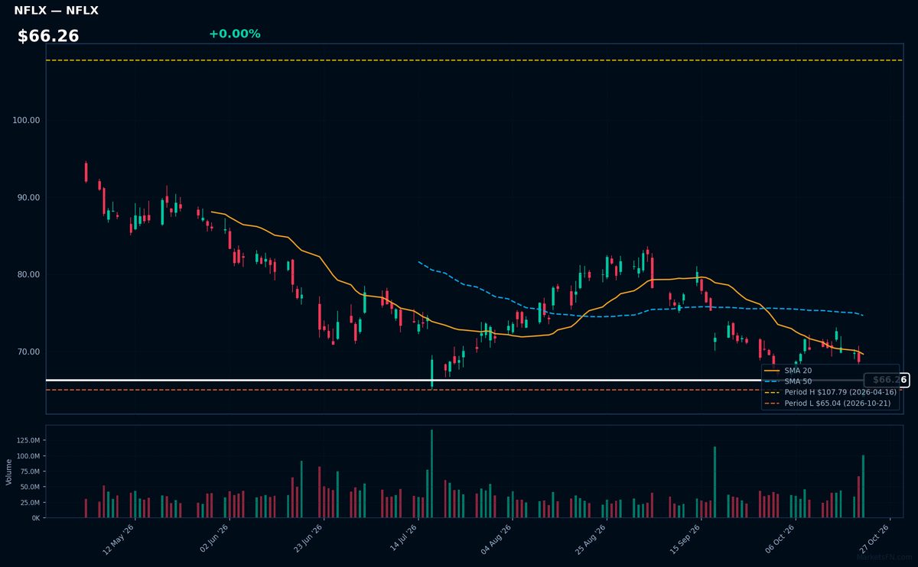Click the 70.00 price axis label

[x=29, y=352]
